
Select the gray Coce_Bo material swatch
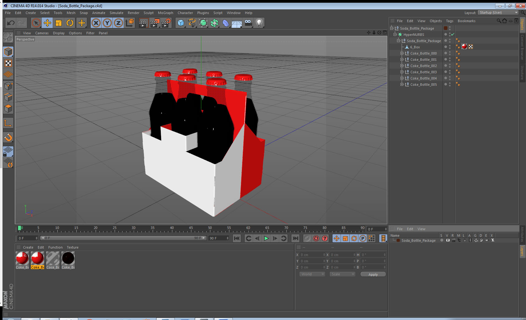pos(53,260)
